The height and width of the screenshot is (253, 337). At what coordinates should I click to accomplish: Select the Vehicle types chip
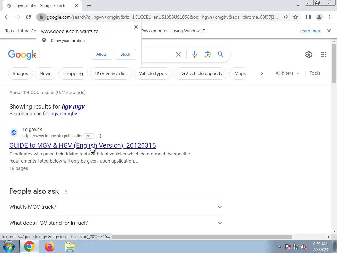coord(153,73)
